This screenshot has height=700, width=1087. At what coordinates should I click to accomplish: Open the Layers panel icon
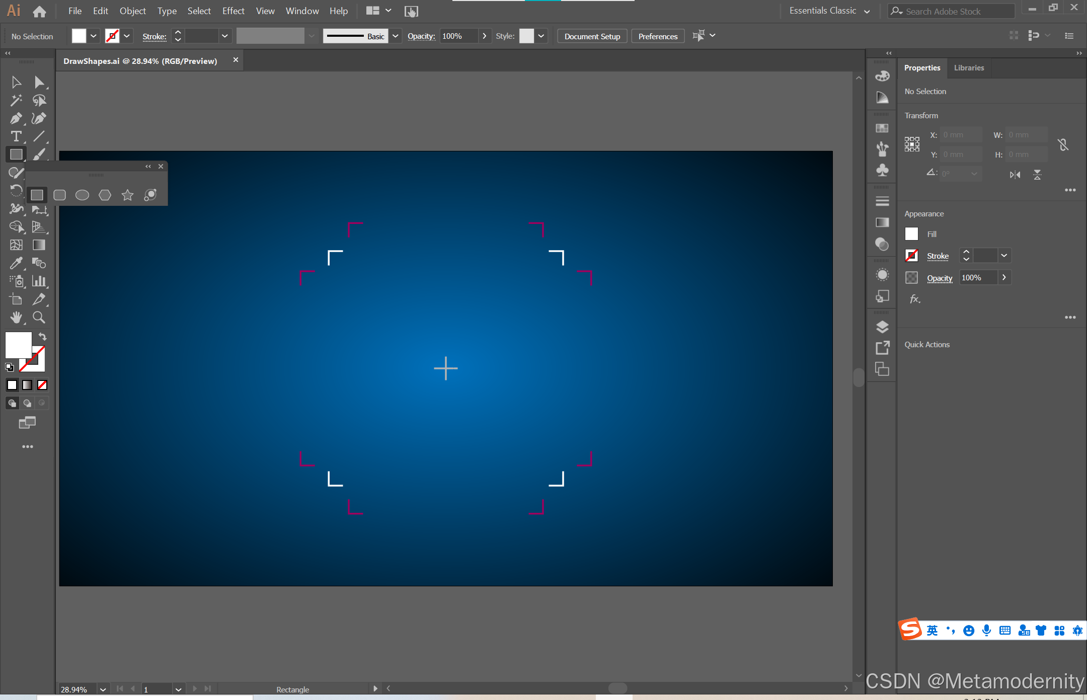coord(882,327)
